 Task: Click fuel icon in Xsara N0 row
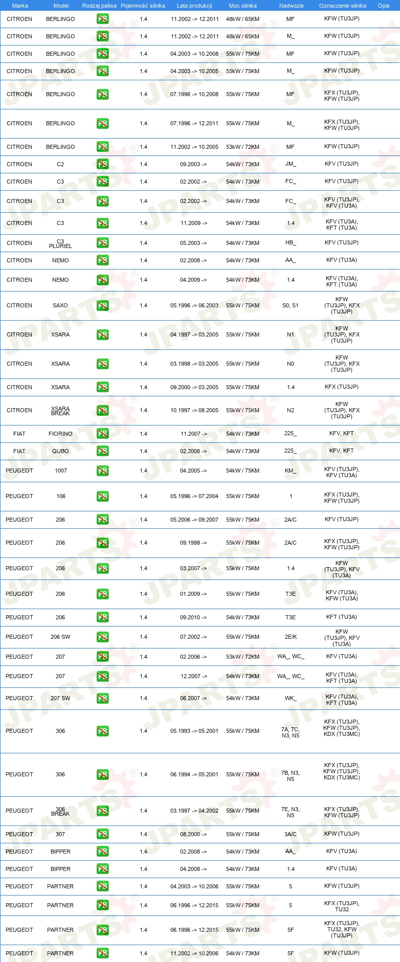(x=103, y=364)
